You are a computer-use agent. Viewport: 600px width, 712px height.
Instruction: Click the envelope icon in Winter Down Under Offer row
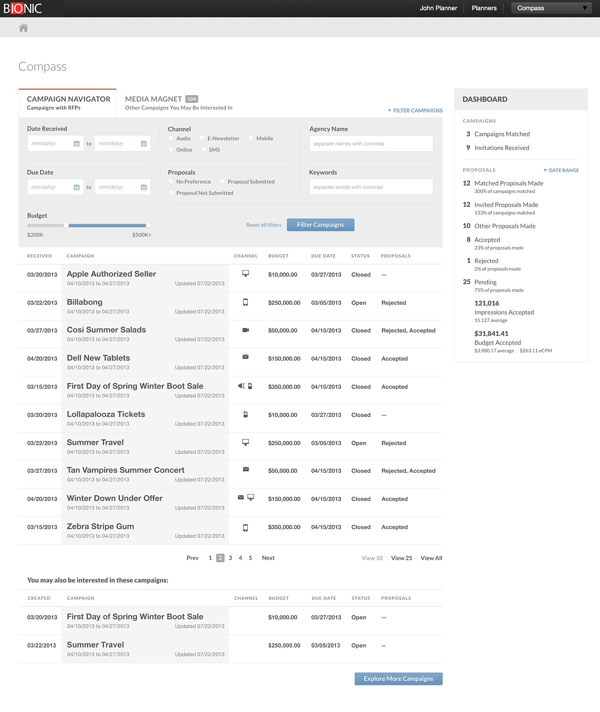(241, 497)
